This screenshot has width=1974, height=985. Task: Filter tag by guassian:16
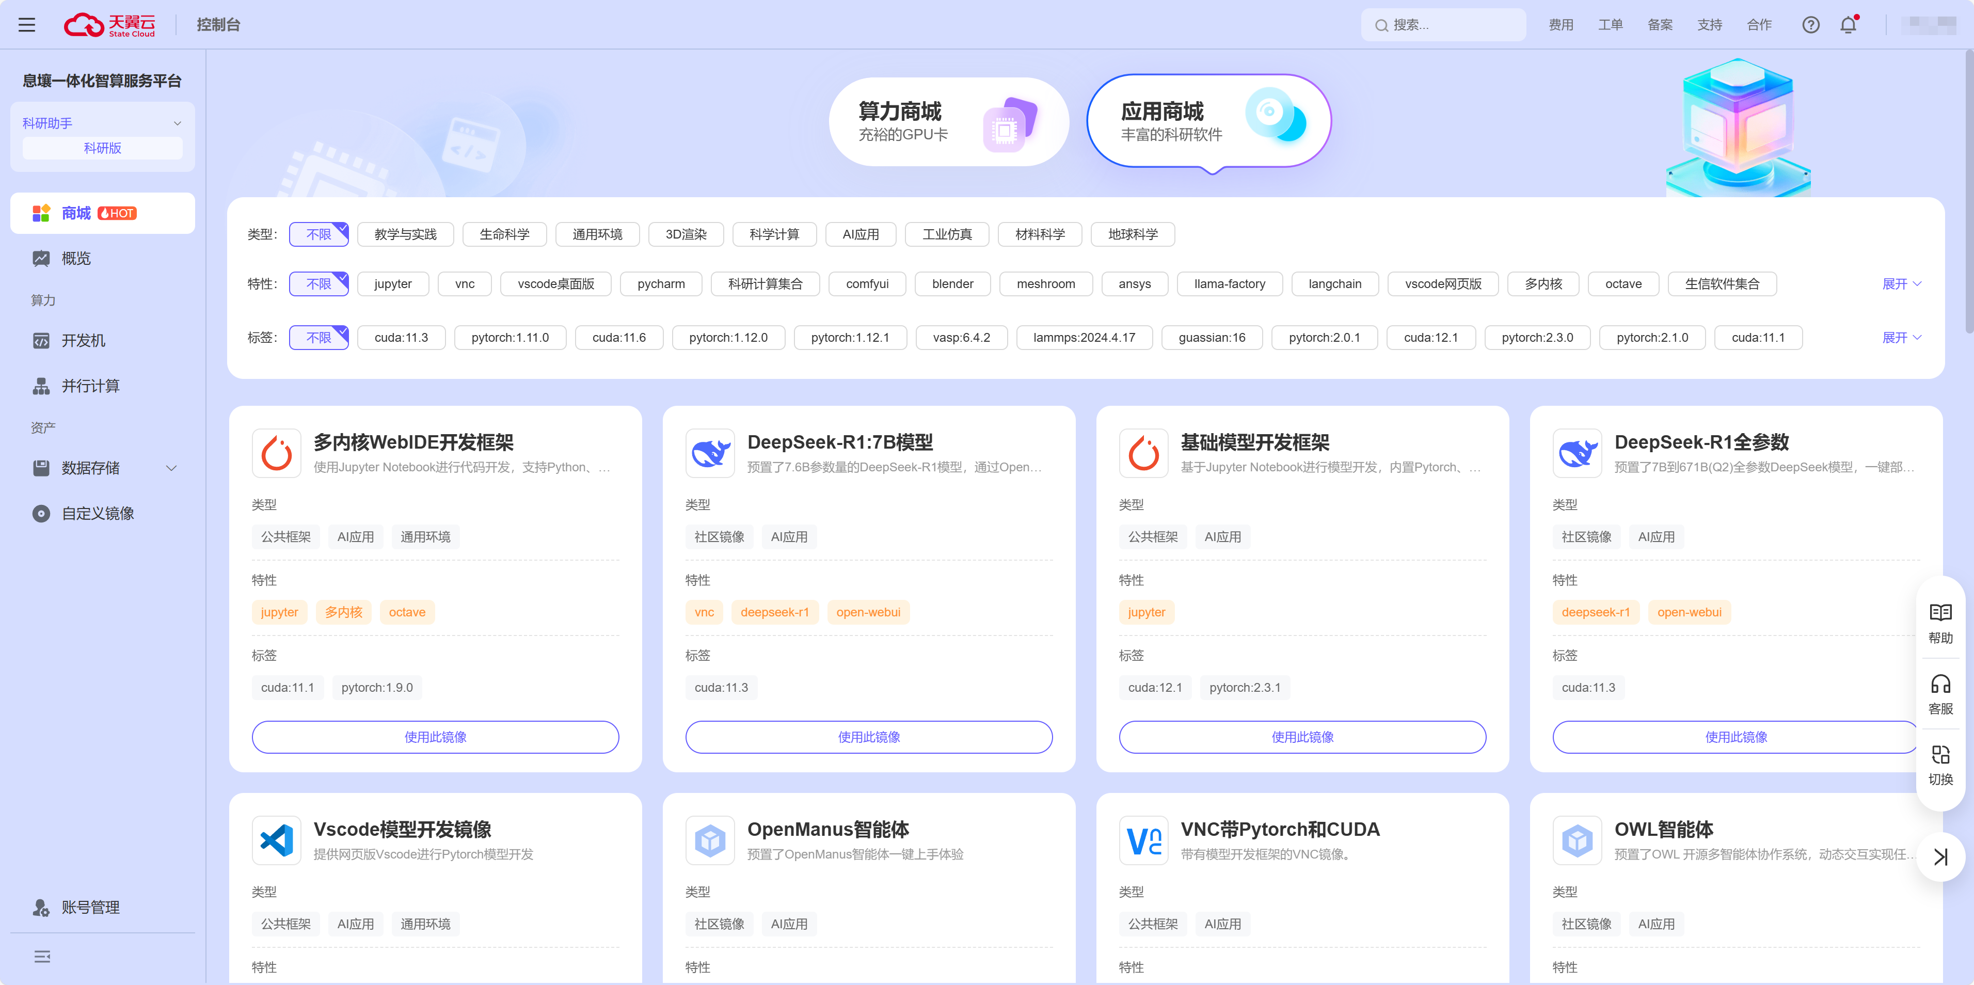(1212, 337)
